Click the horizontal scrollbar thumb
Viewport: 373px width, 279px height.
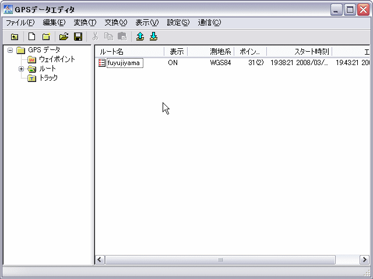(x=220, y=260)
